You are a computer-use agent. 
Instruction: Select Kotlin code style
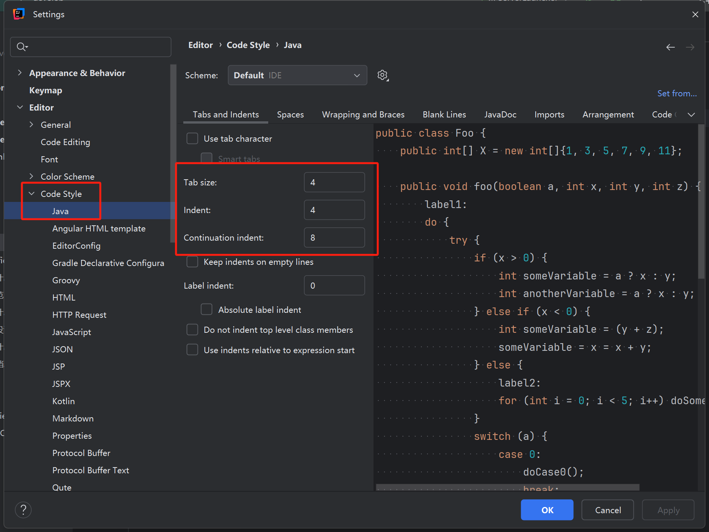63,401
